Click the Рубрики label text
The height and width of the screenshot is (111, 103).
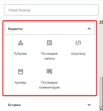[21, 54]
